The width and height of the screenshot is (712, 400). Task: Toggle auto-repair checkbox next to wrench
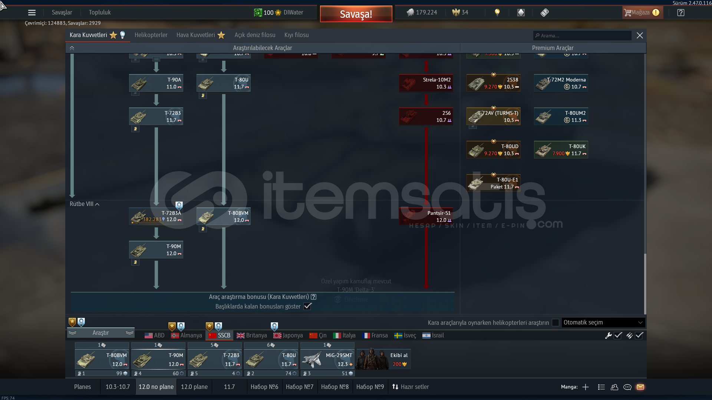[618, 336]
